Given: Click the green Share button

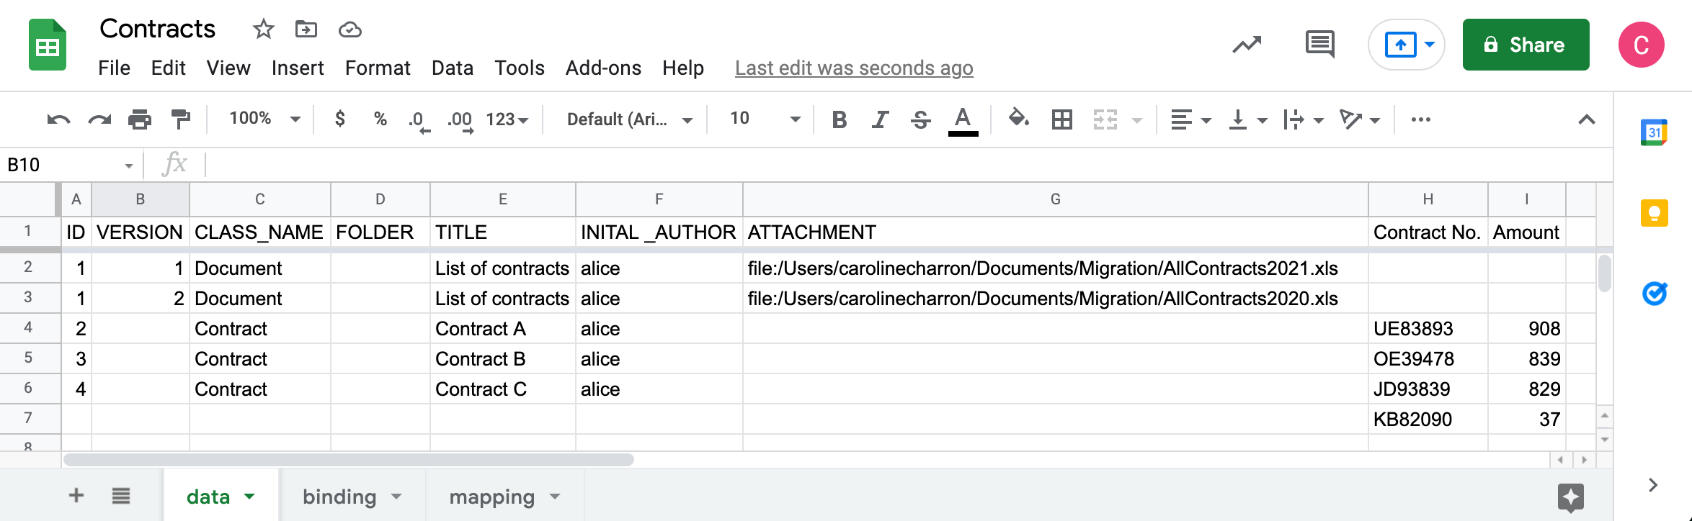Looking at the screenshot, I should point(1525,45).
